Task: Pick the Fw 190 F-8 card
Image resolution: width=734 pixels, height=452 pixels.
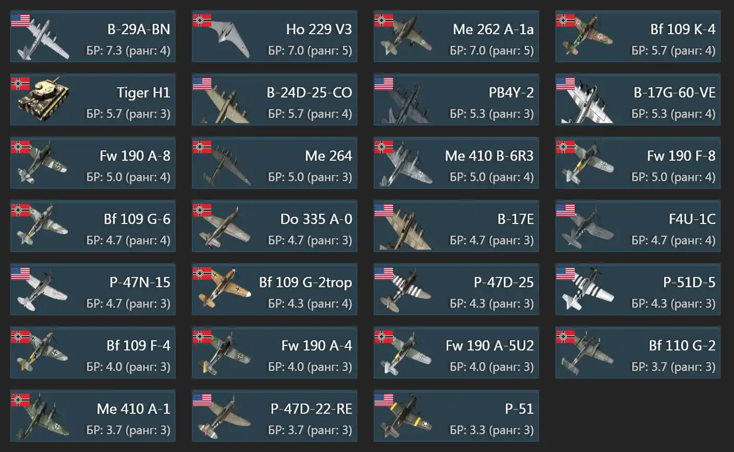Action: pyautogui.click(x=638, y=163)
